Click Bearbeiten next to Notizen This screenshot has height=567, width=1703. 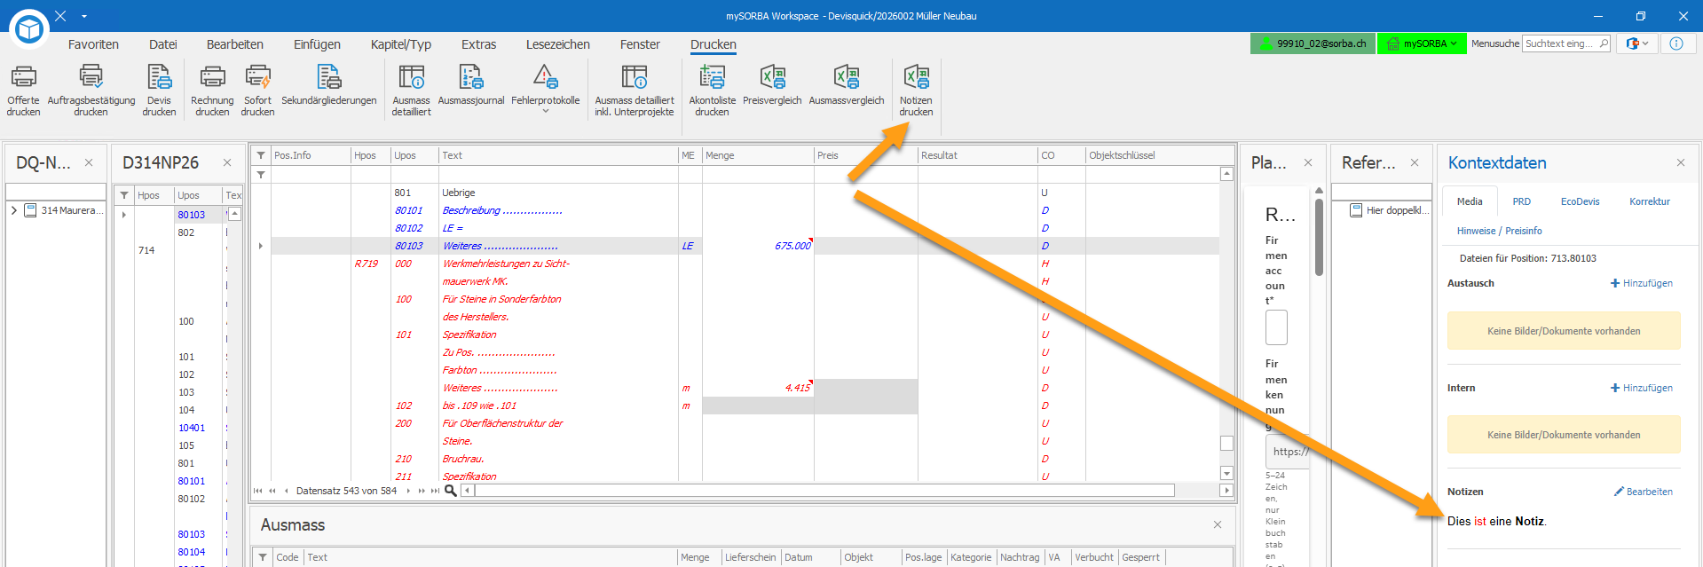(1644, 492)
